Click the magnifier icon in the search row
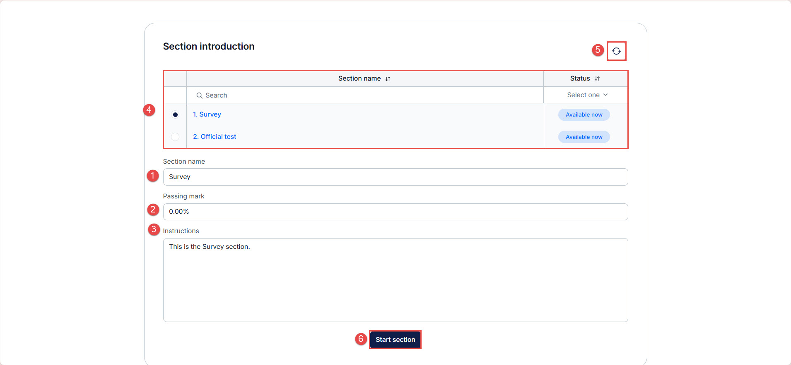 tap(199, 95)
